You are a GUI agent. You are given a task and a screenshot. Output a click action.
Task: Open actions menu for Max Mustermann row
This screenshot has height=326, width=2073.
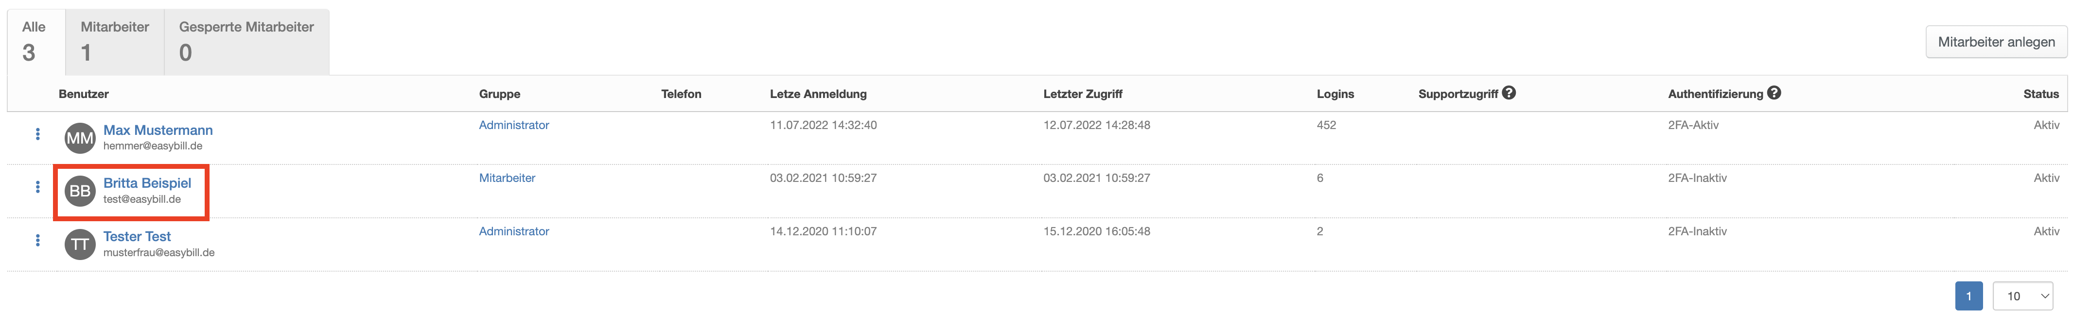coord(37,134)
